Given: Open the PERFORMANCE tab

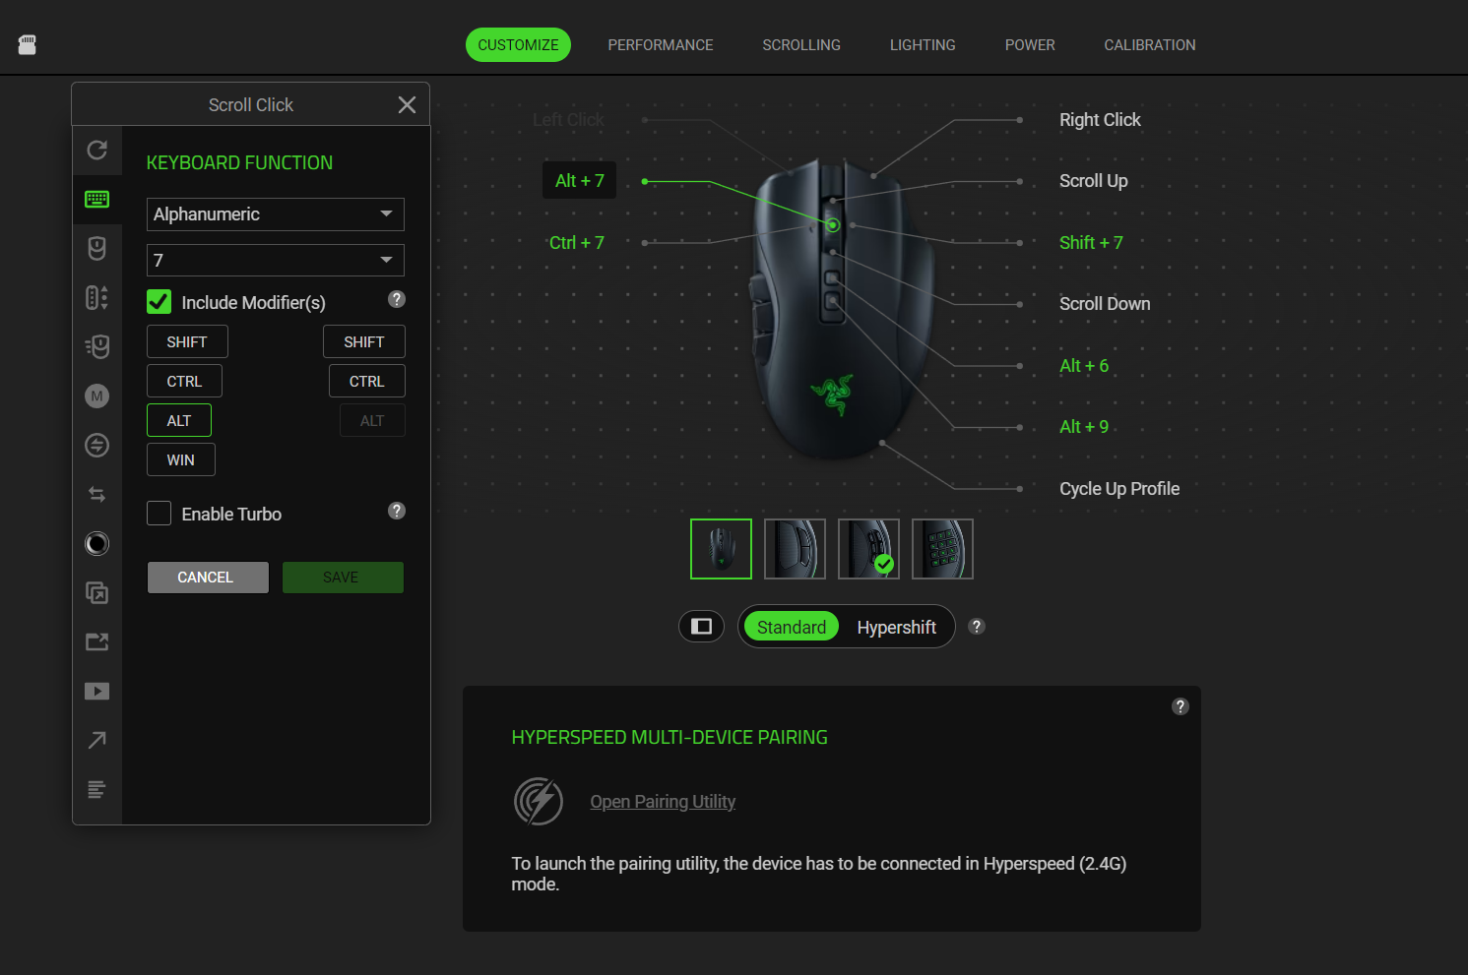Looking at the screenshot, I should (661, 45).
